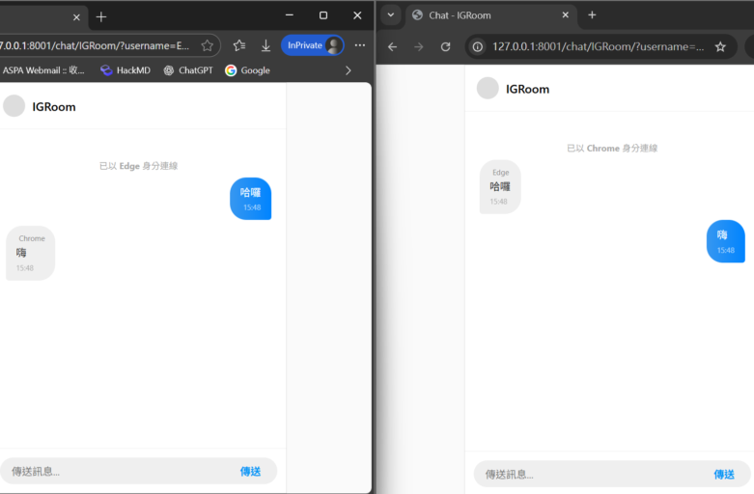
Task: Open the Chrome tab search dropdown
Action: (x=391, y=15)
